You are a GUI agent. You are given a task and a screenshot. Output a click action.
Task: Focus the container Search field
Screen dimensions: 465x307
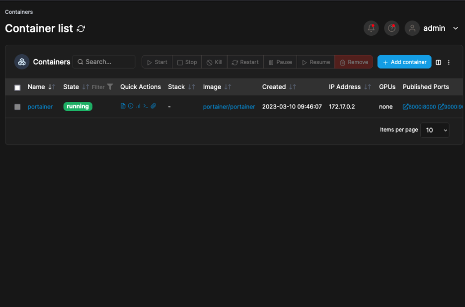pos(104,62)
